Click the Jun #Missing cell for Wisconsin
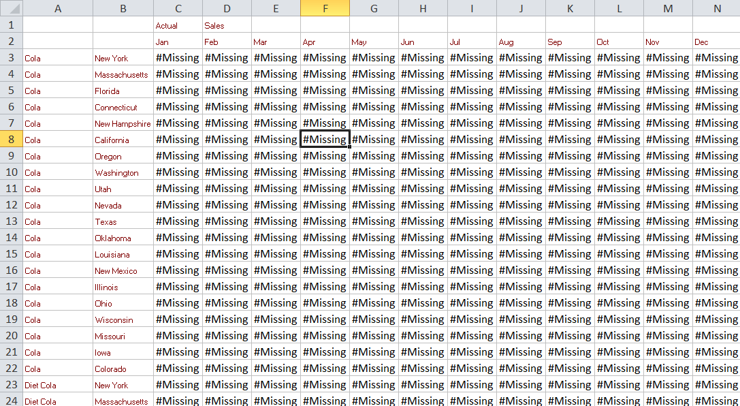 point(423,319)
